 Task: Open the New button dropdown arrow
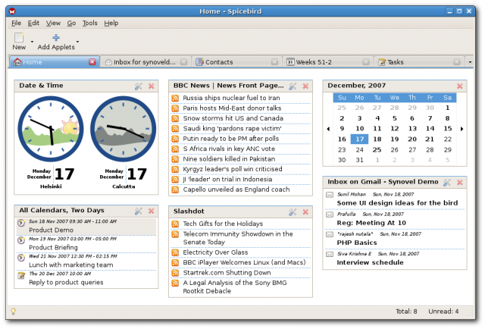click(32, 42)
